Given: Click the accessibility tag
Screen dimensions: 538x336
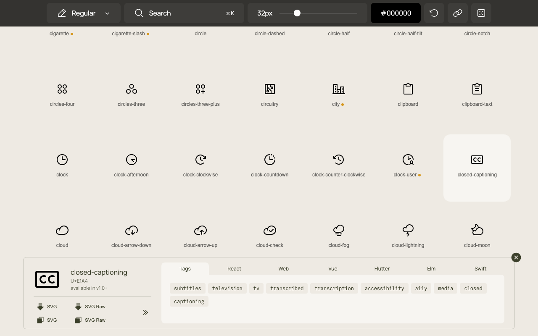Looking at the screenshot, I should (385, 289).
